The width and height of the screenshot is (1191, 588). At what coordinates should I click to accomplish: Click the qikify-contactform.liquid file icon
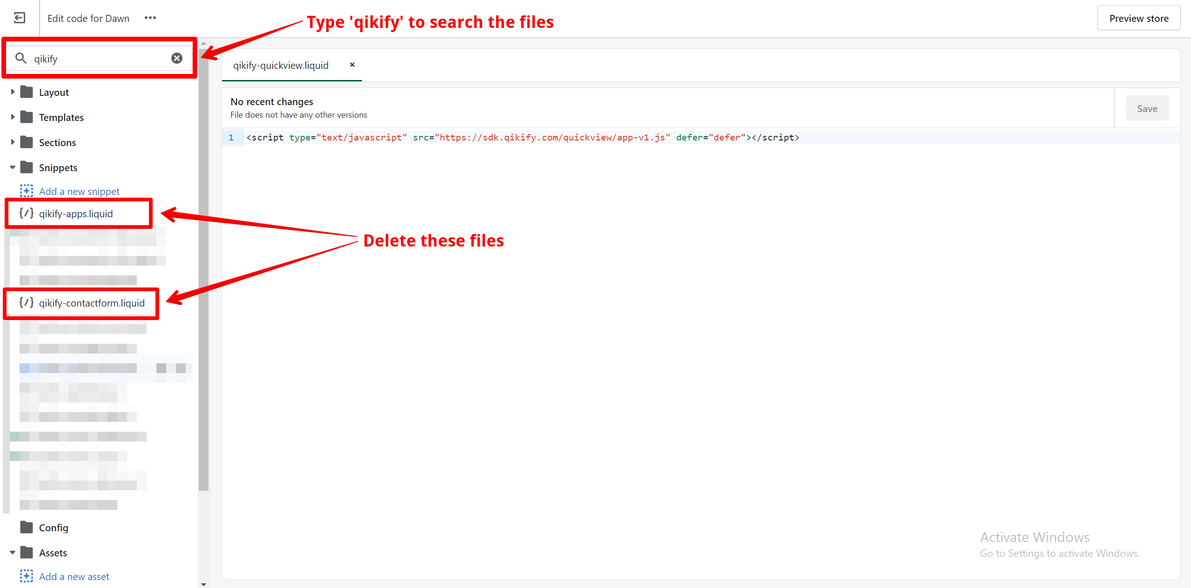[27, 302]
